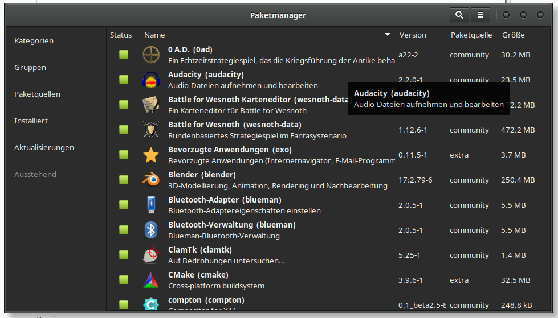This screenshot has height=318, width=558.
Task: Open the hamburger menu in header bar
Action: [480, 15]
